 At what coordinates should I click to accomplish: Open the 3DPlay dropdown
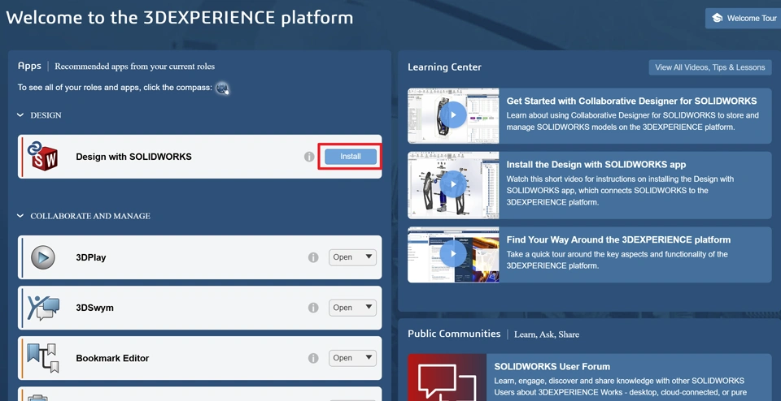click(x=352, y=257)
